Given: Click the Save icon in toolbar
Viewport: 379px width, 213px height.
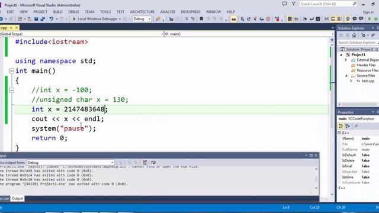Looking at the screenshot, I should [x=36, y=19].
